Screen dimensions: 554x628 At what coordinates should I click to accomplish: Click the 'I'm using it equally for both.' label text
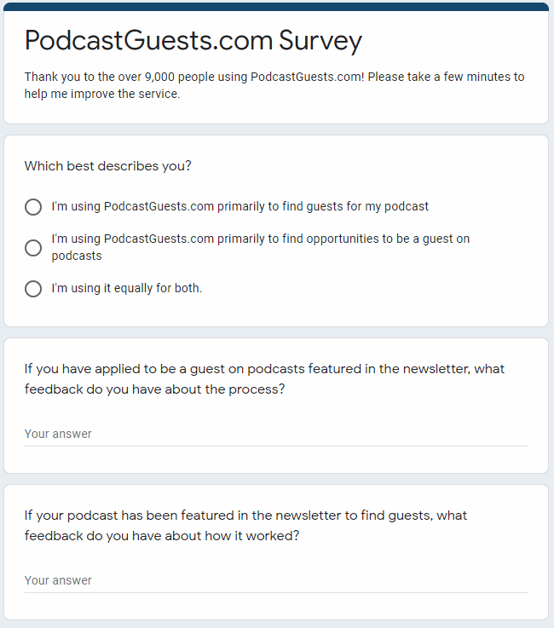[126, 288]
